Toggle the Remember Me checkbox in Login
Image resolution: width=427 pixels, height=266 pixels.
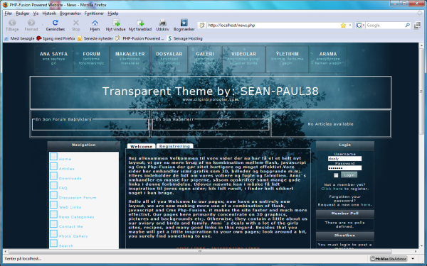pos(336,175)
